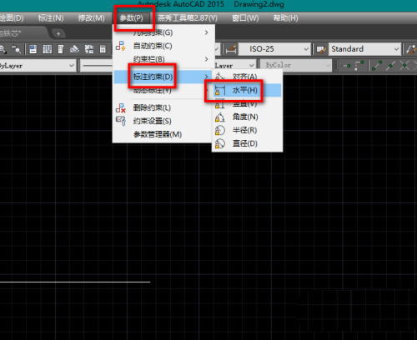Open 参数管理器(M) from the menu
The image size is (417, 340).
pyautogui.click(x=163, y=134)
